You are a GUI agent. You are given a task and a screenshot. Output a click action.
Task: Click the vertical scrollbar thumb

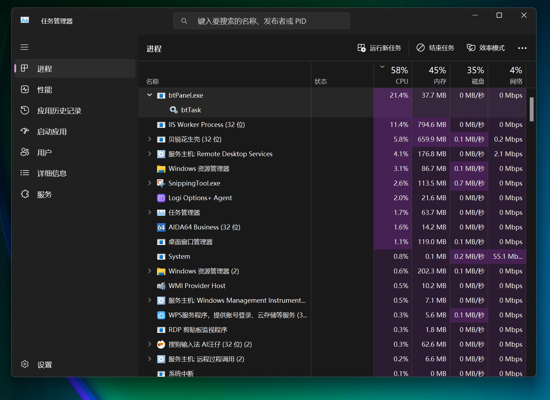pos(532,109)
